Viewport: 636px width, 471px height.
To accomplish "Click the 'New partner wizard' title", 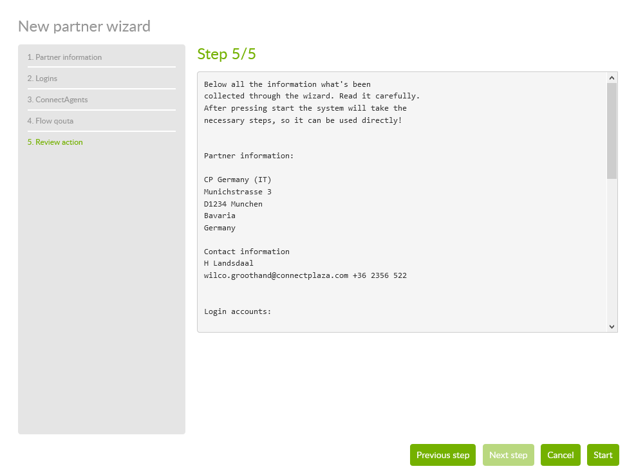I will [84, 26].
